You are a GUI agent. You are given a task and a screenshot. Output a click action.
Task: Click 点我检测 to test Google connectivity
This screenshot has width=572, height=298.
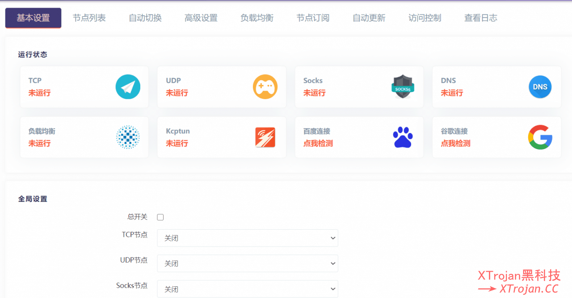click(455, 143)
